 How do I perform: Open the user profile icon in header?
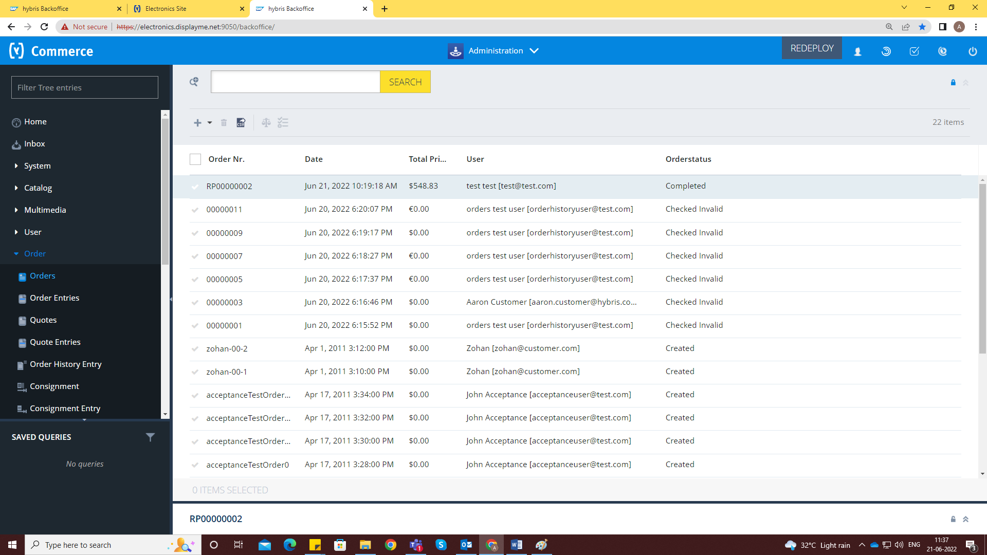pyautogui.click(x=857, y=51)
